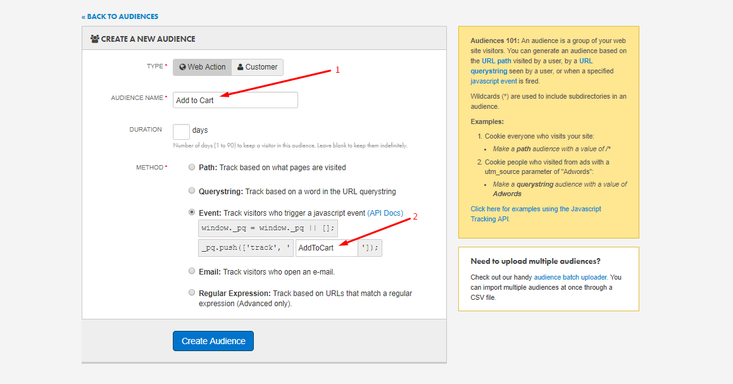Open the audience batch uploader link
The width and height of the screenshot is (733, 384).
[x=570, y=278]
